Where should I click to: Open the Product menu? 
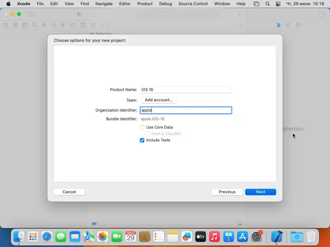pos(145,4)
